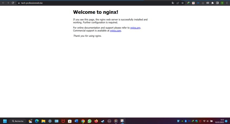230x124 pixels.
Task: Open the Extensions puzzle piece menu
Action: [x=212, y=3]
